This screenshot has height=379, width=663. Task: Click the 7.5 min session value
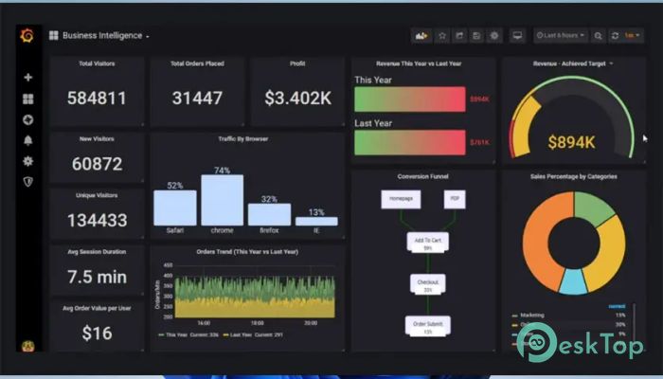click(x=98, y=277)
